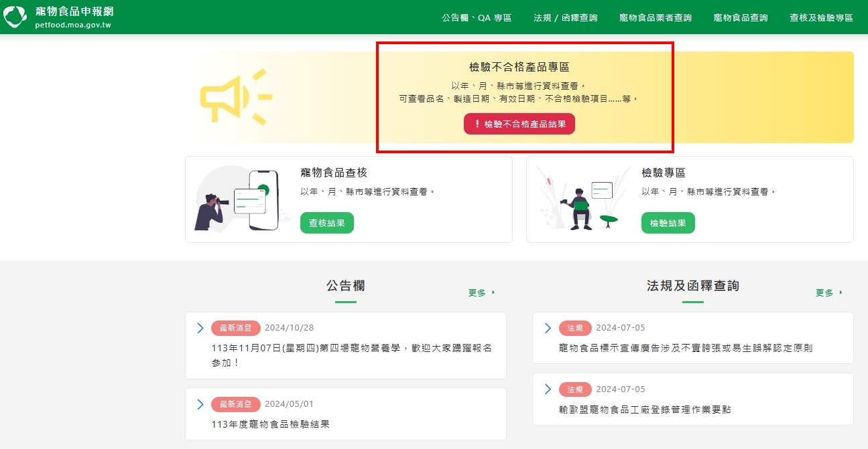The image size is (868, 449).
Task: Open 113年11月07日第四場寵物營養學 announcement
Action: pyautogui.click(x=351, y=355)
